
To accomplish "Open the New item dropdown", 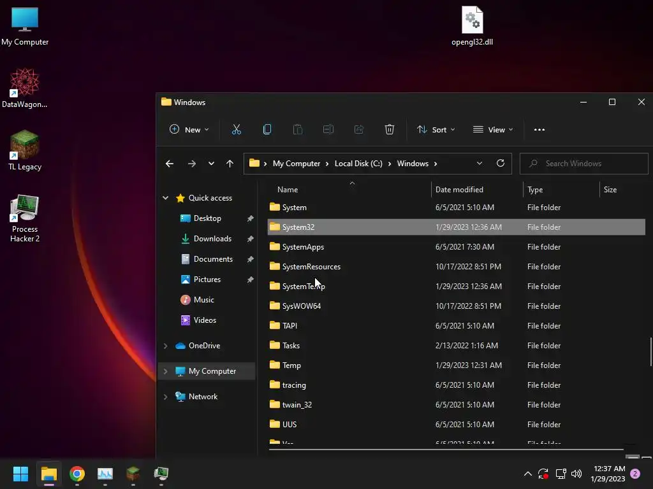I will 189,130.
